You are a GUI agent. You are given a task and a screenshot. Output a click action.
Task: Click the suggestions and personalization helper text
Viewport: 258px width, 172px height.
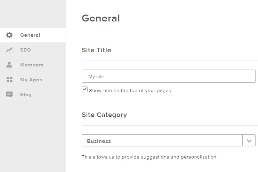[x=150, y=157]
